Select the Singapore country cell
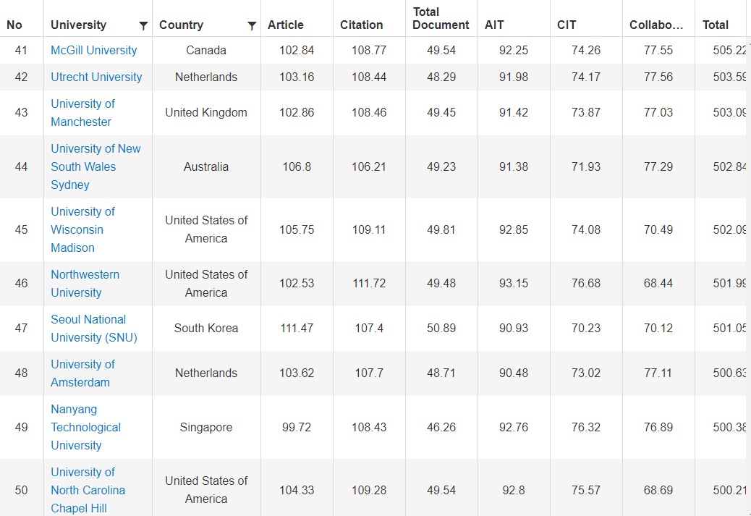 click(x=206, y=427)
